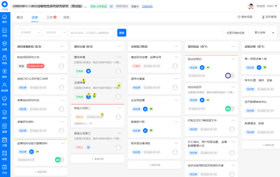Screen dimensions: 280x177
Task: Open the 默认排序 sort dropdown
Action: (264, 33)
